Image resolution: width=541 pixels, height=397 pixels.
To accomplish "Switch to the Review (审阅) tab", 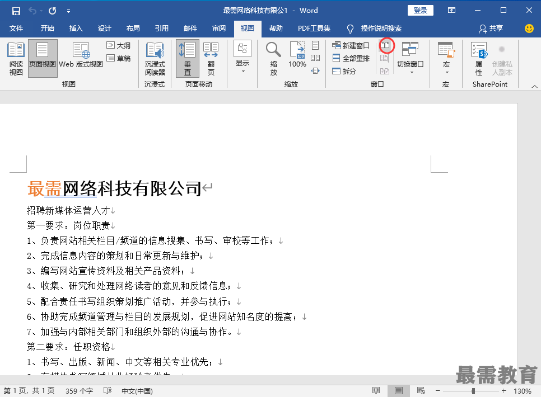I will click(219, 29).
